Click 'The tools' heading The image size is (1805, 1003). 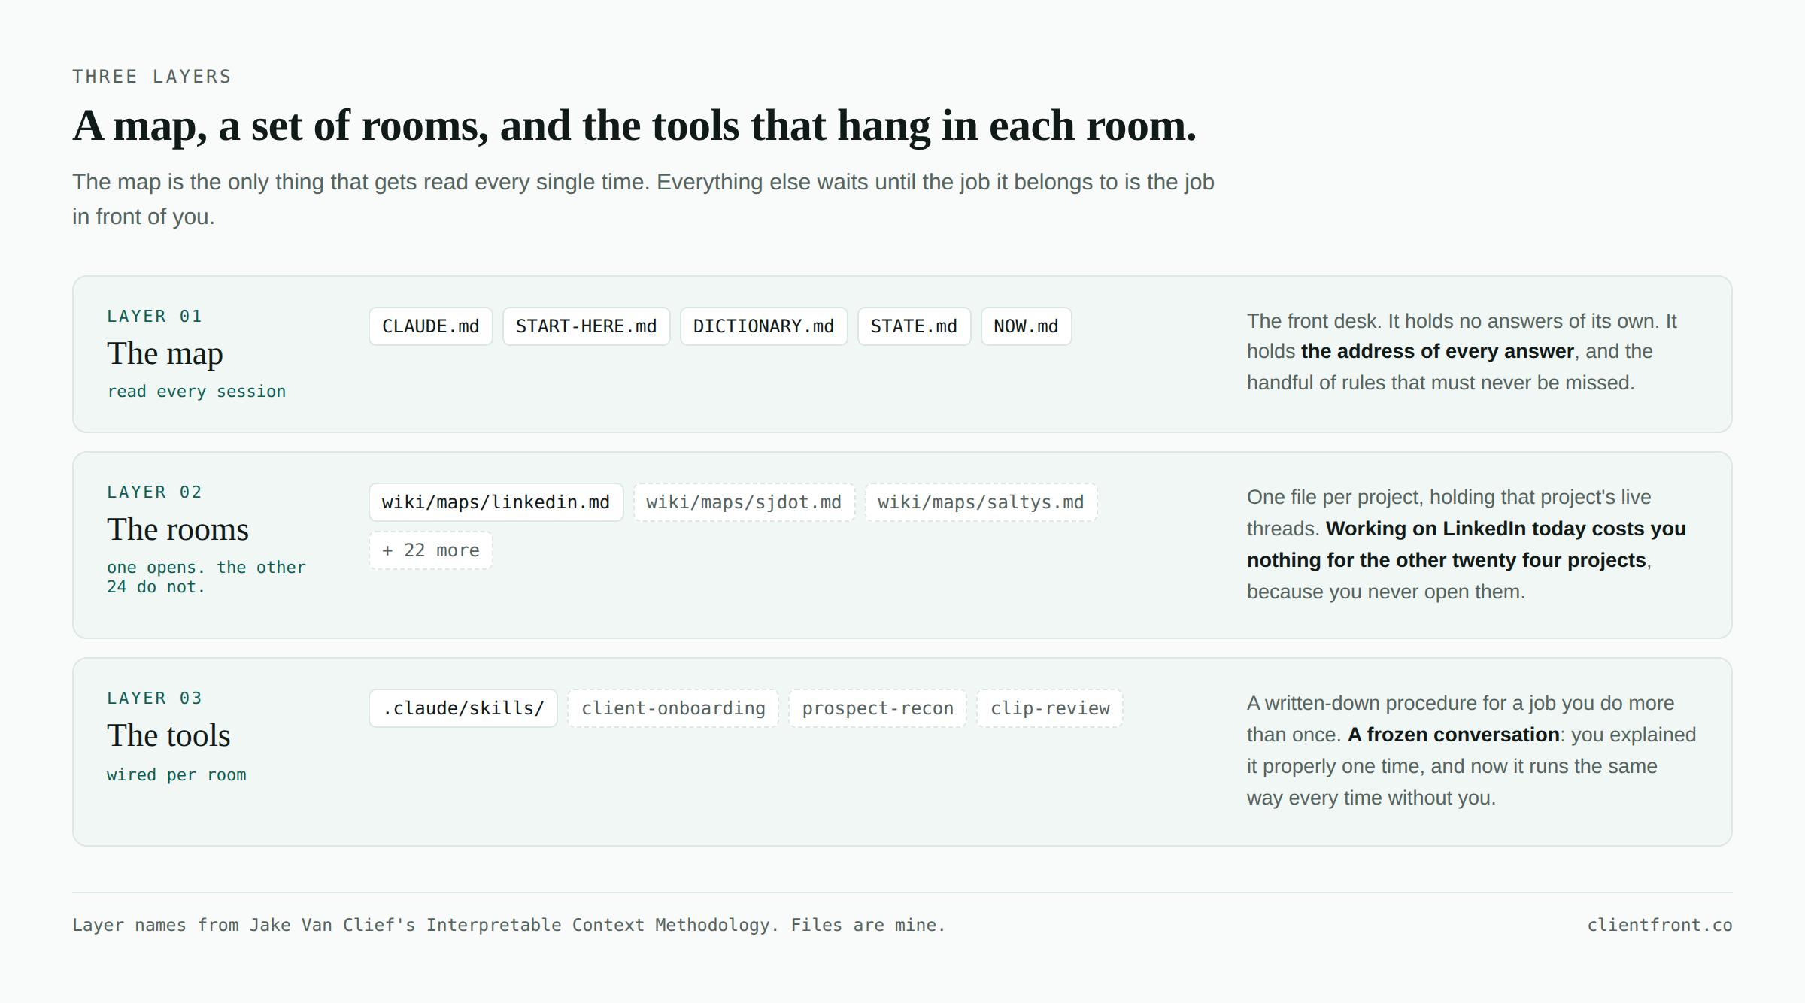pyautogui.click(x=168, y=735)
